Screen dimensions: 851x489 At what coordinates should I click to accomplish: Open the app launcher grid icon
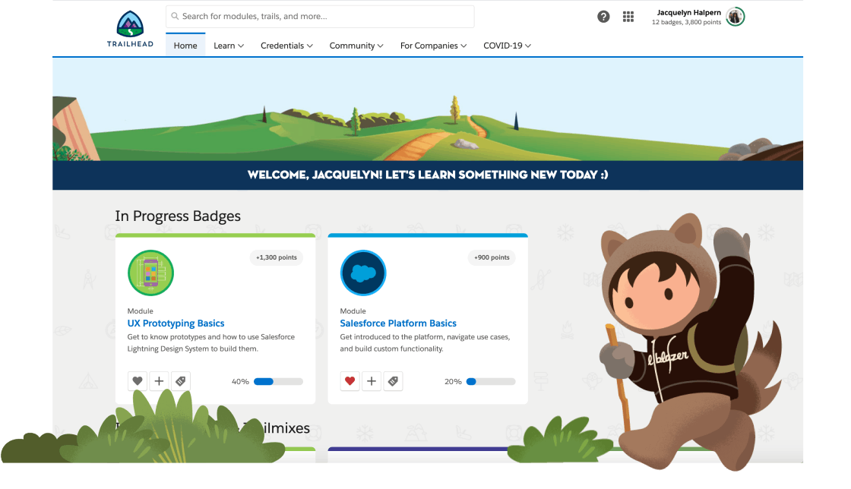coord(628,17)
